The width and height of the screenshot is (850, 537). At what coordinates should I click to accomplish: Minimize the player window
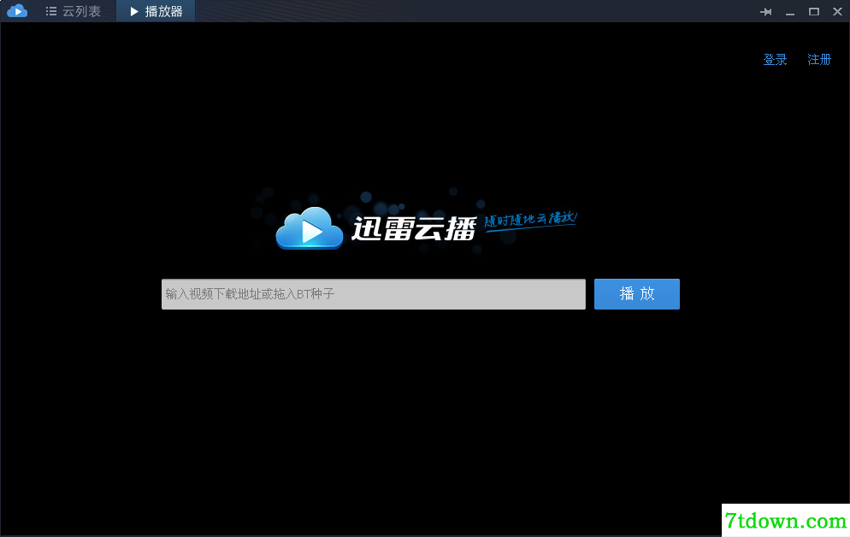pyautogui.click(x=790, y=12)
